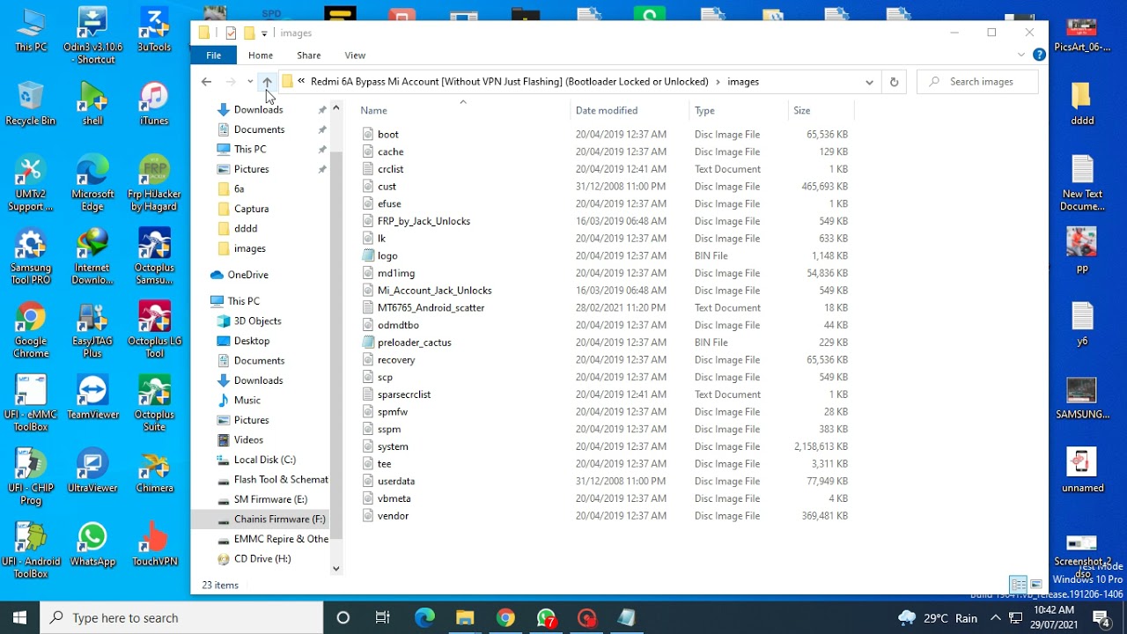
Task: Open Chimera desktop shortcut
Action: click(x=154, y=473)
